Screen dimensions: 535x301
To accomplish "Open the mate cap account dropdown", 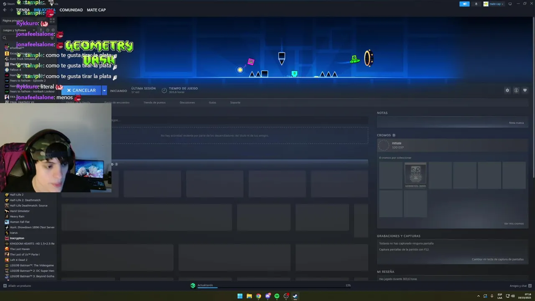I will (x=494, y=4).
